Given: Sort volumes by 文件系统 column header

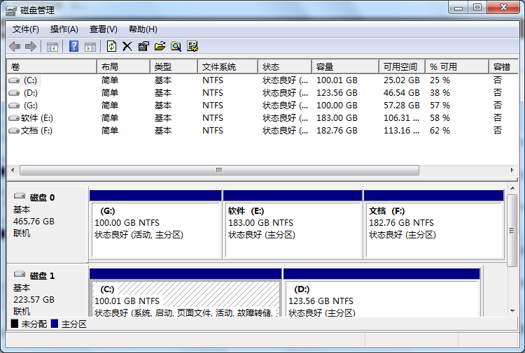Looking at the screenshot, I should (227, 66).
